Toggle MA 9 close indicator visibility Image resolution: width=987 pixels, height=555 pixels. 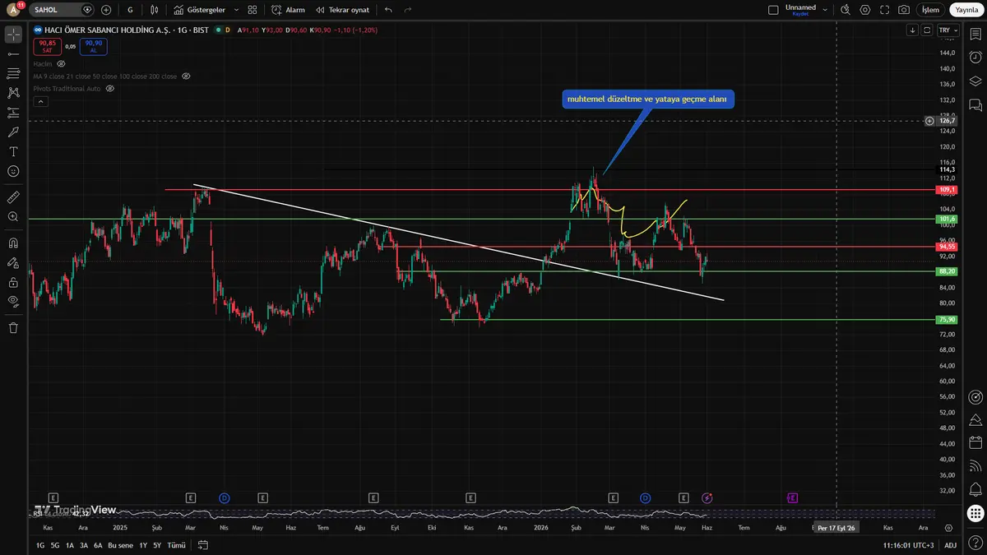(186, 76)
